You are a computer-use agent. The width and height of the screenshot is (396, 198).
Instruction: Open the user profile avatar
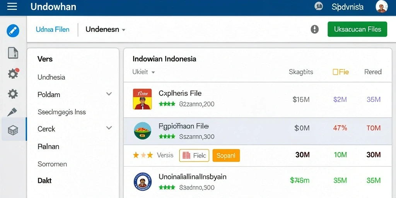(x=382, y=7)
